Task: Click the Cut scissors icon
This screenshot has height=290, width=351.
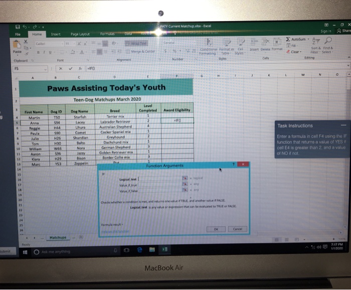Action: 26,42
